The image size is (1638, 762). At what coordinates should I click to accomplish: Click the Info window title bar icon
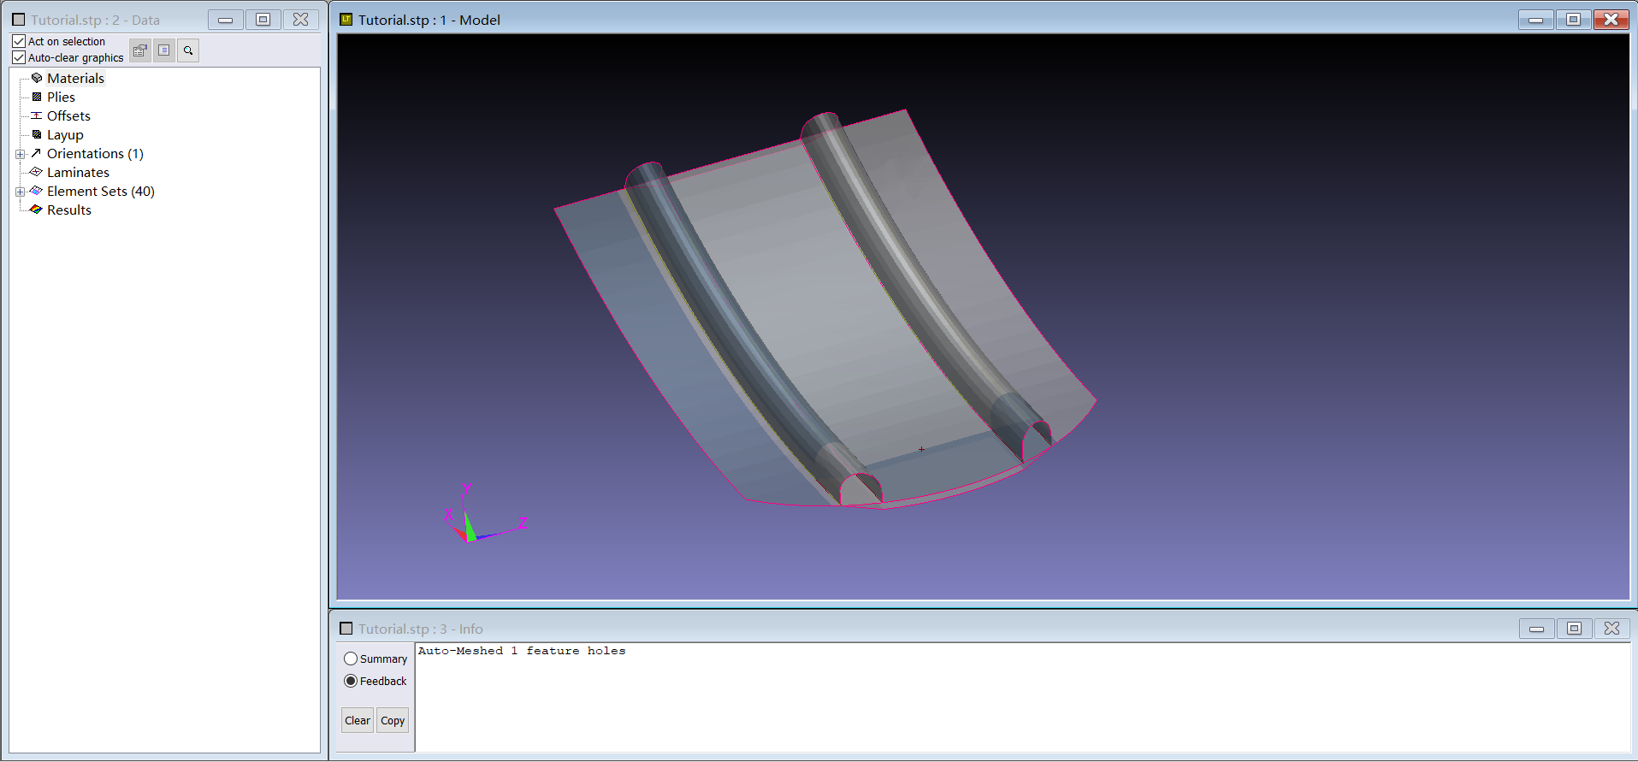(346, 629)
